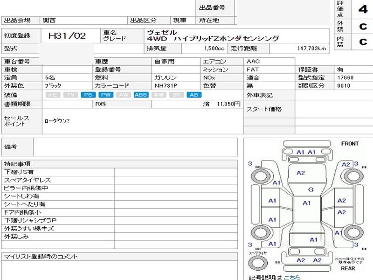Viewport: 373px width, 280px height.
Task: Open the こちら symbol explanation link
Action: pyautogui.click(x=292, y=277)
